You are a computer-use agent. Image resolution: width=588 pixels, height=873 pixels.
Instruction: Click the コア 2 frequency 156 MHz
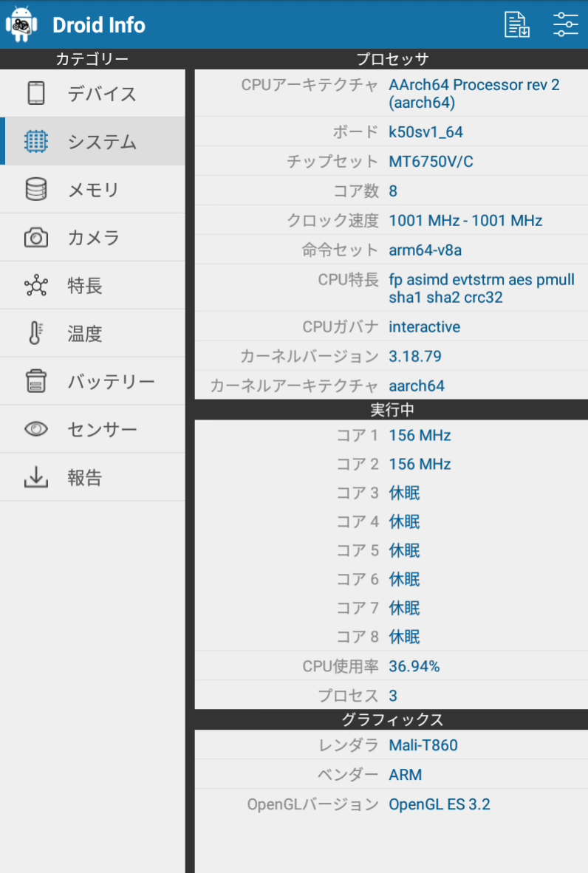coord(420,465)
